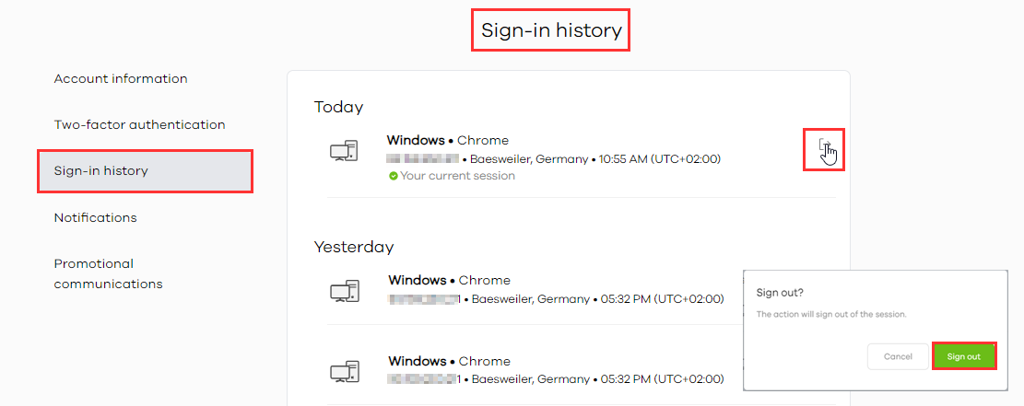Select today's Windows Chrome session title

447,141
